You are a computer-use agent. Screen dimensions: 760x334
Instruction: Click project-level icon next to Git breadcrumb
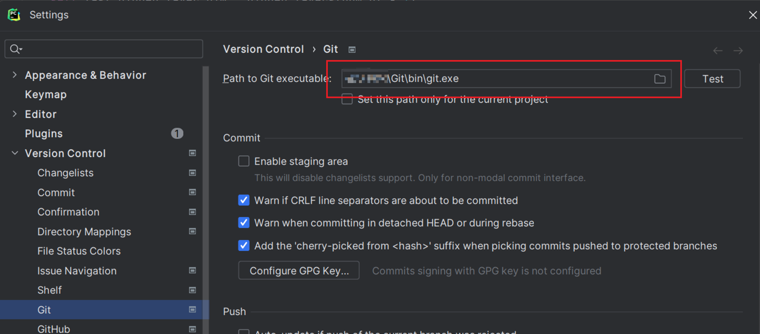click(x=352, y=50)
